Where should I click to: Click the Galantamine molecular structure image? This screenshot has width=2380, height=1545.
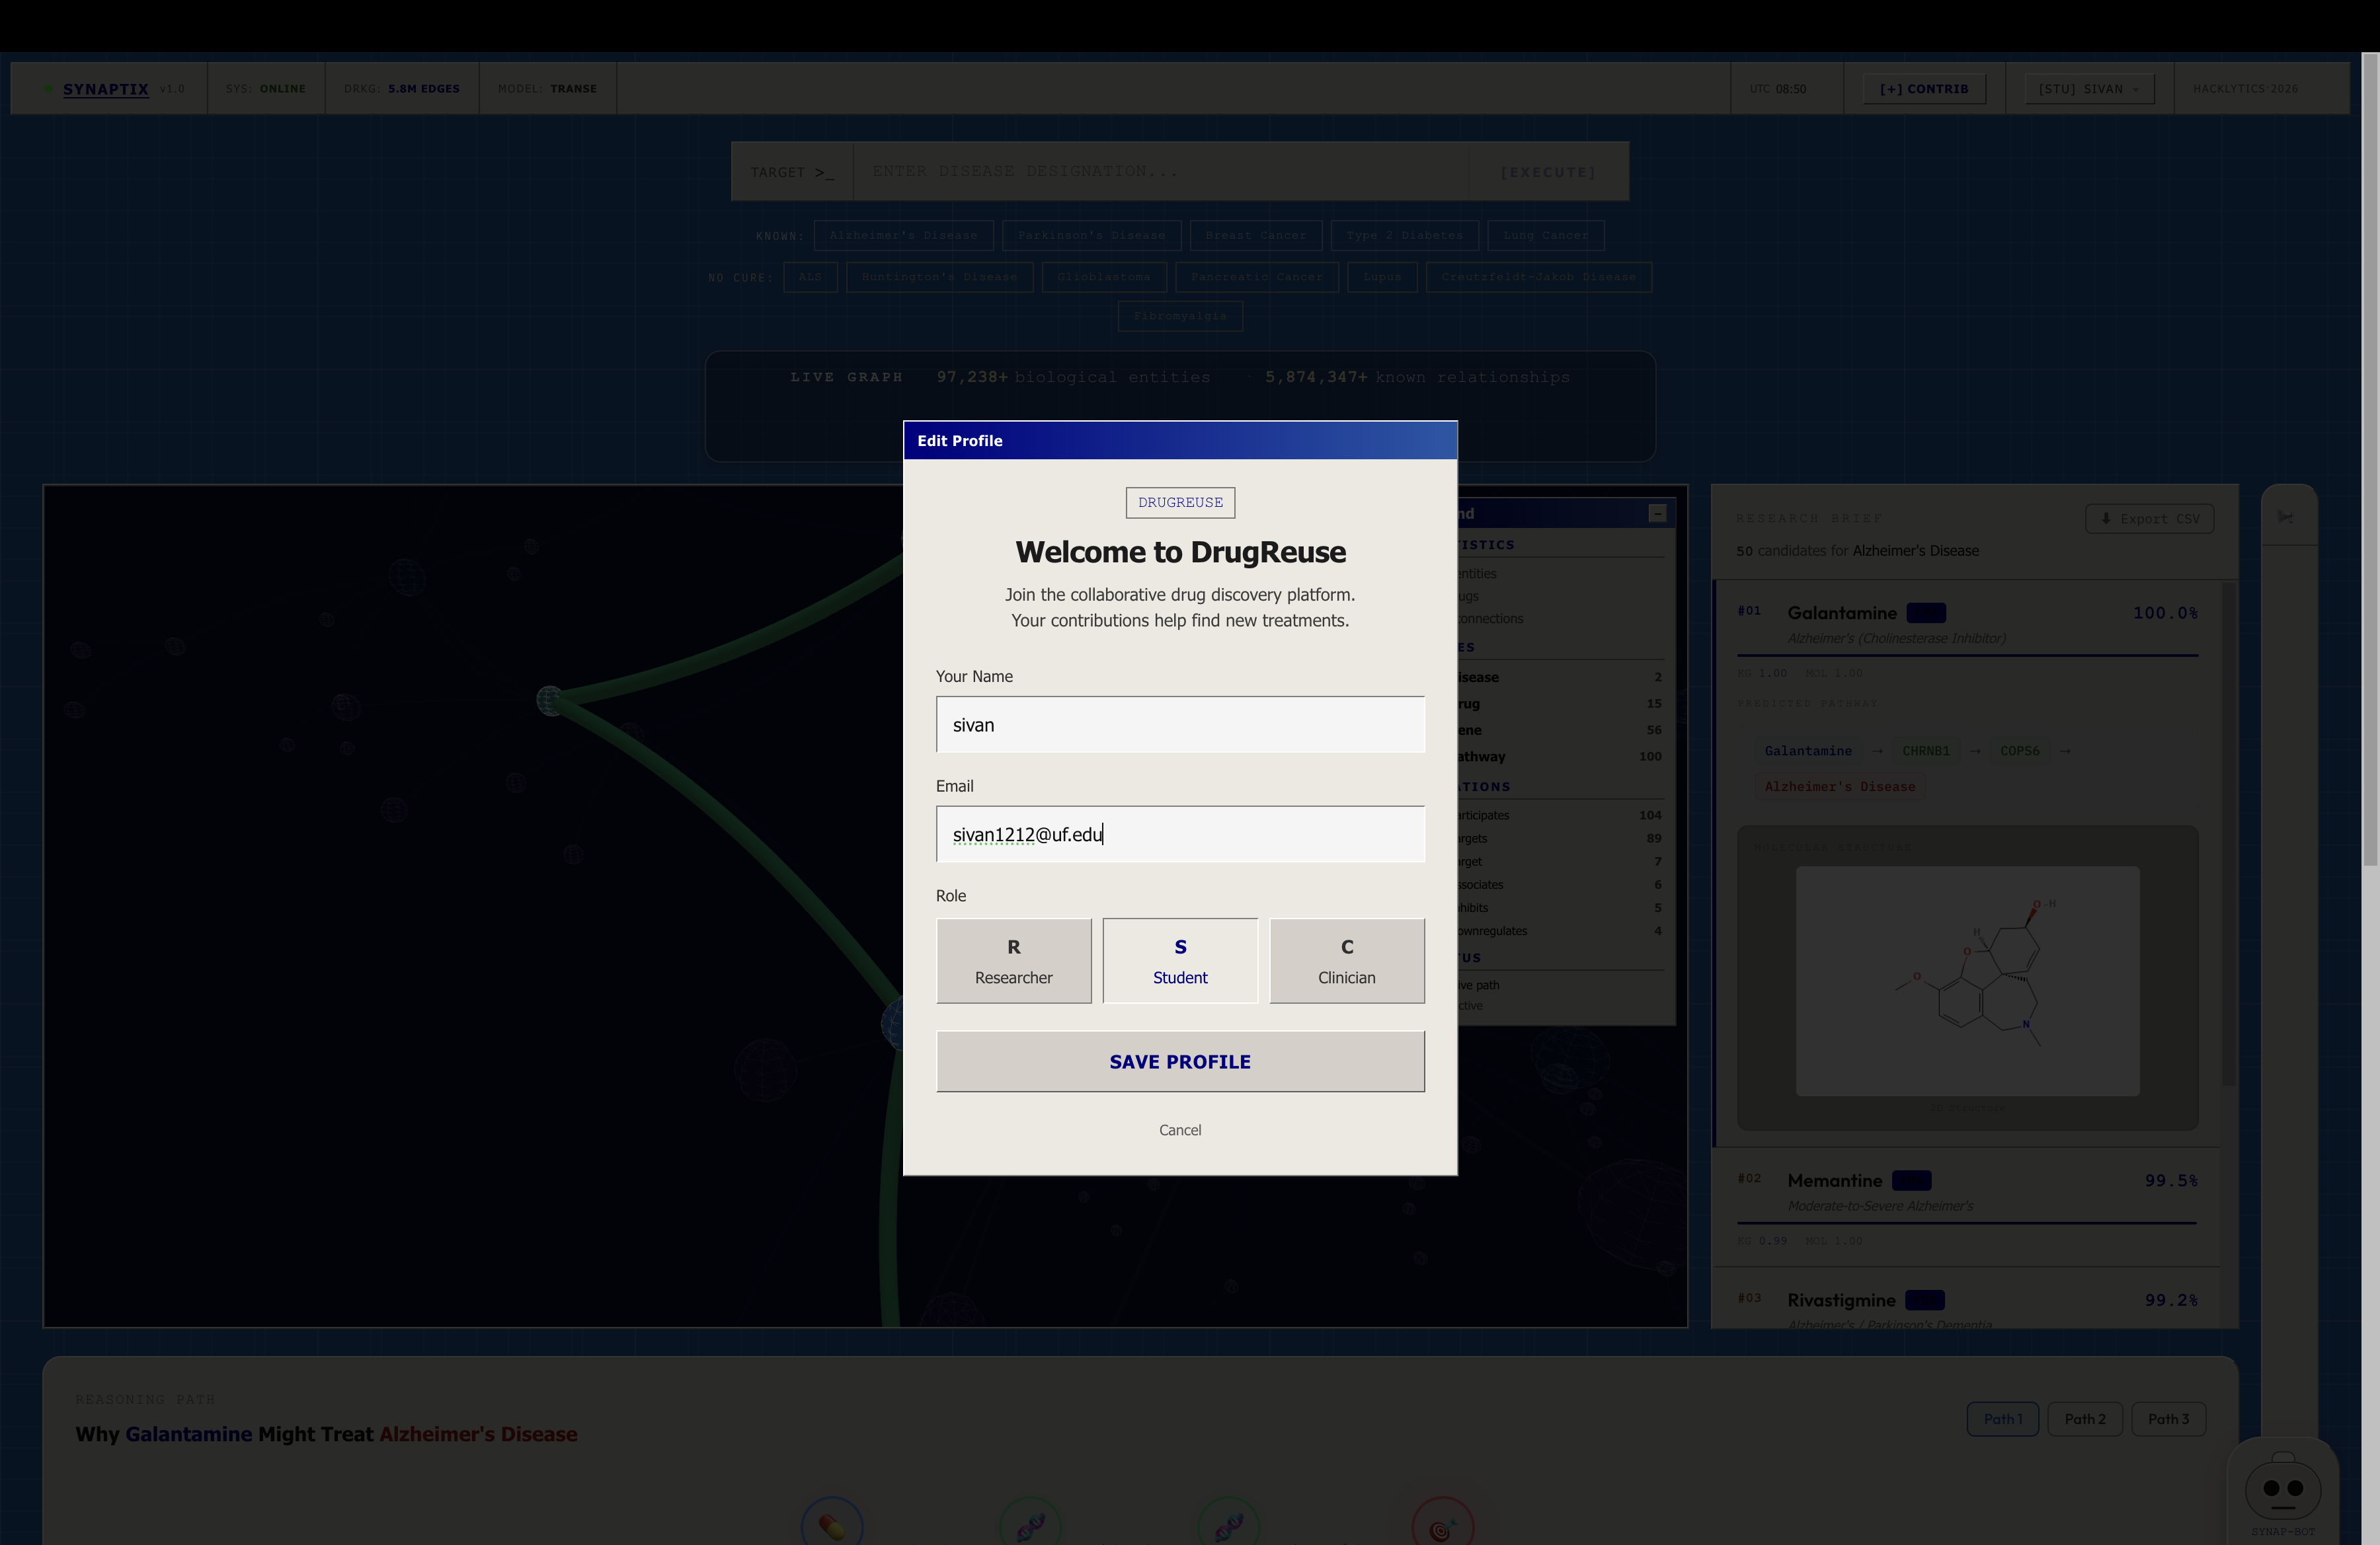(1967, 981)
